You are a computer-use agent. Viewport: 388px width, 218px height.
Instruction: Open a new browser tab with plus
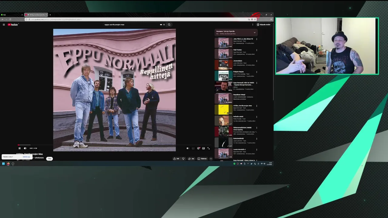pos(50,15)
